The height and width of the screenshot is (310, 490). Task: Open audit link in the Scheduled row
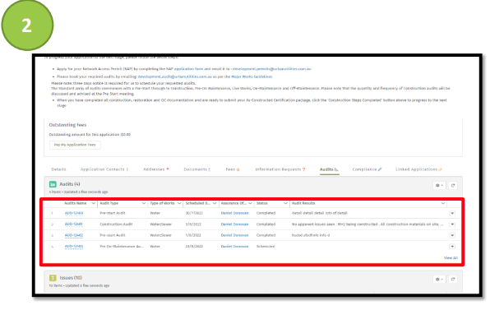[x=74, y=247]
